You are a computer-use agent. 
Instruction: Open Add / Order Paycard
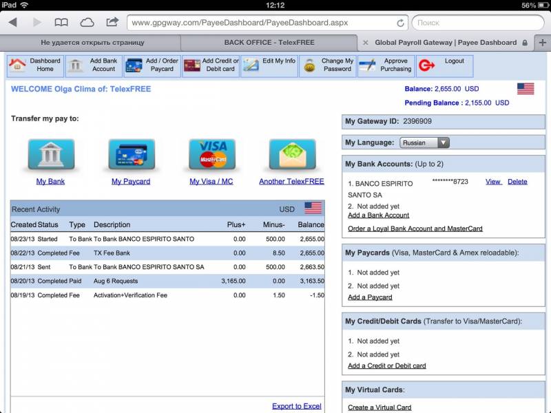coord(152,65)
